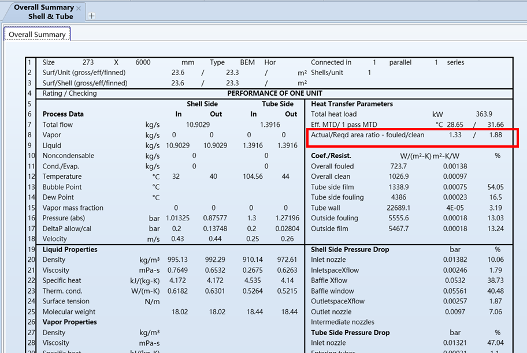Select the clean area ratio value 1.88
527x353 pixels.
click(x=495, y=135)
